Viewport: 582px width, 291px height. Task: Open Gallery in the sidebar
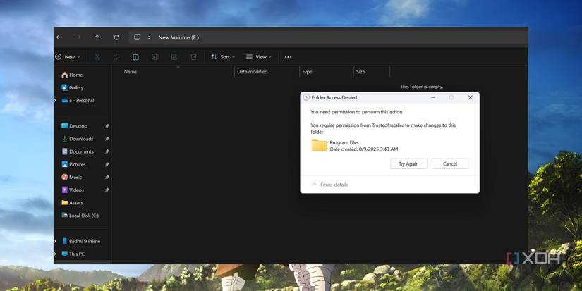(x=73, y=87)
